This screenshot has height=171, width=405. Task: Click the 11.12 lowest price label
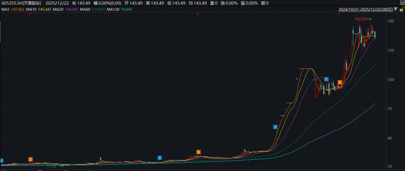point(52,166)
